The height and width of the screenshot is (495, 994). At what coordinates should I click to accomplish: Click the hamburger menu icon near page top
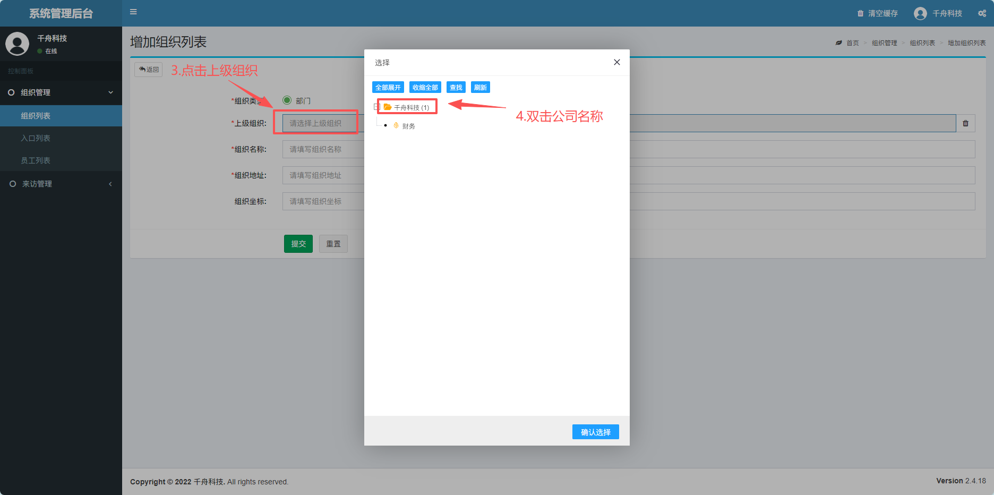(x=133, y=12)
